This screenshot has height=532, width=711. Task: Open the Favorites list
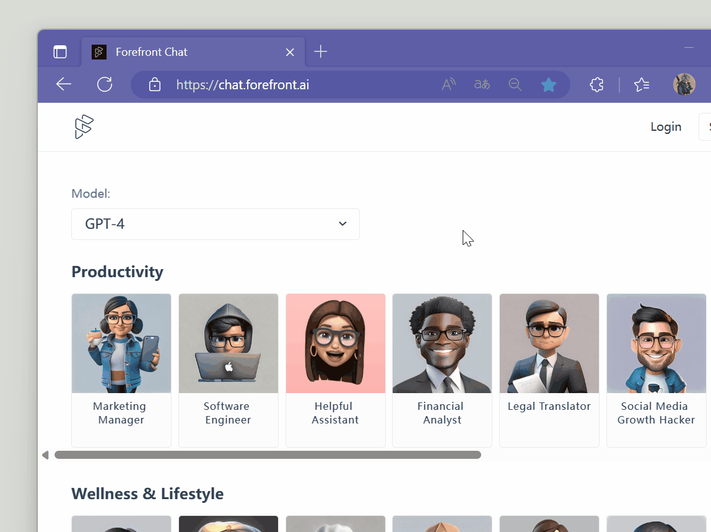(x=642, y=84)
